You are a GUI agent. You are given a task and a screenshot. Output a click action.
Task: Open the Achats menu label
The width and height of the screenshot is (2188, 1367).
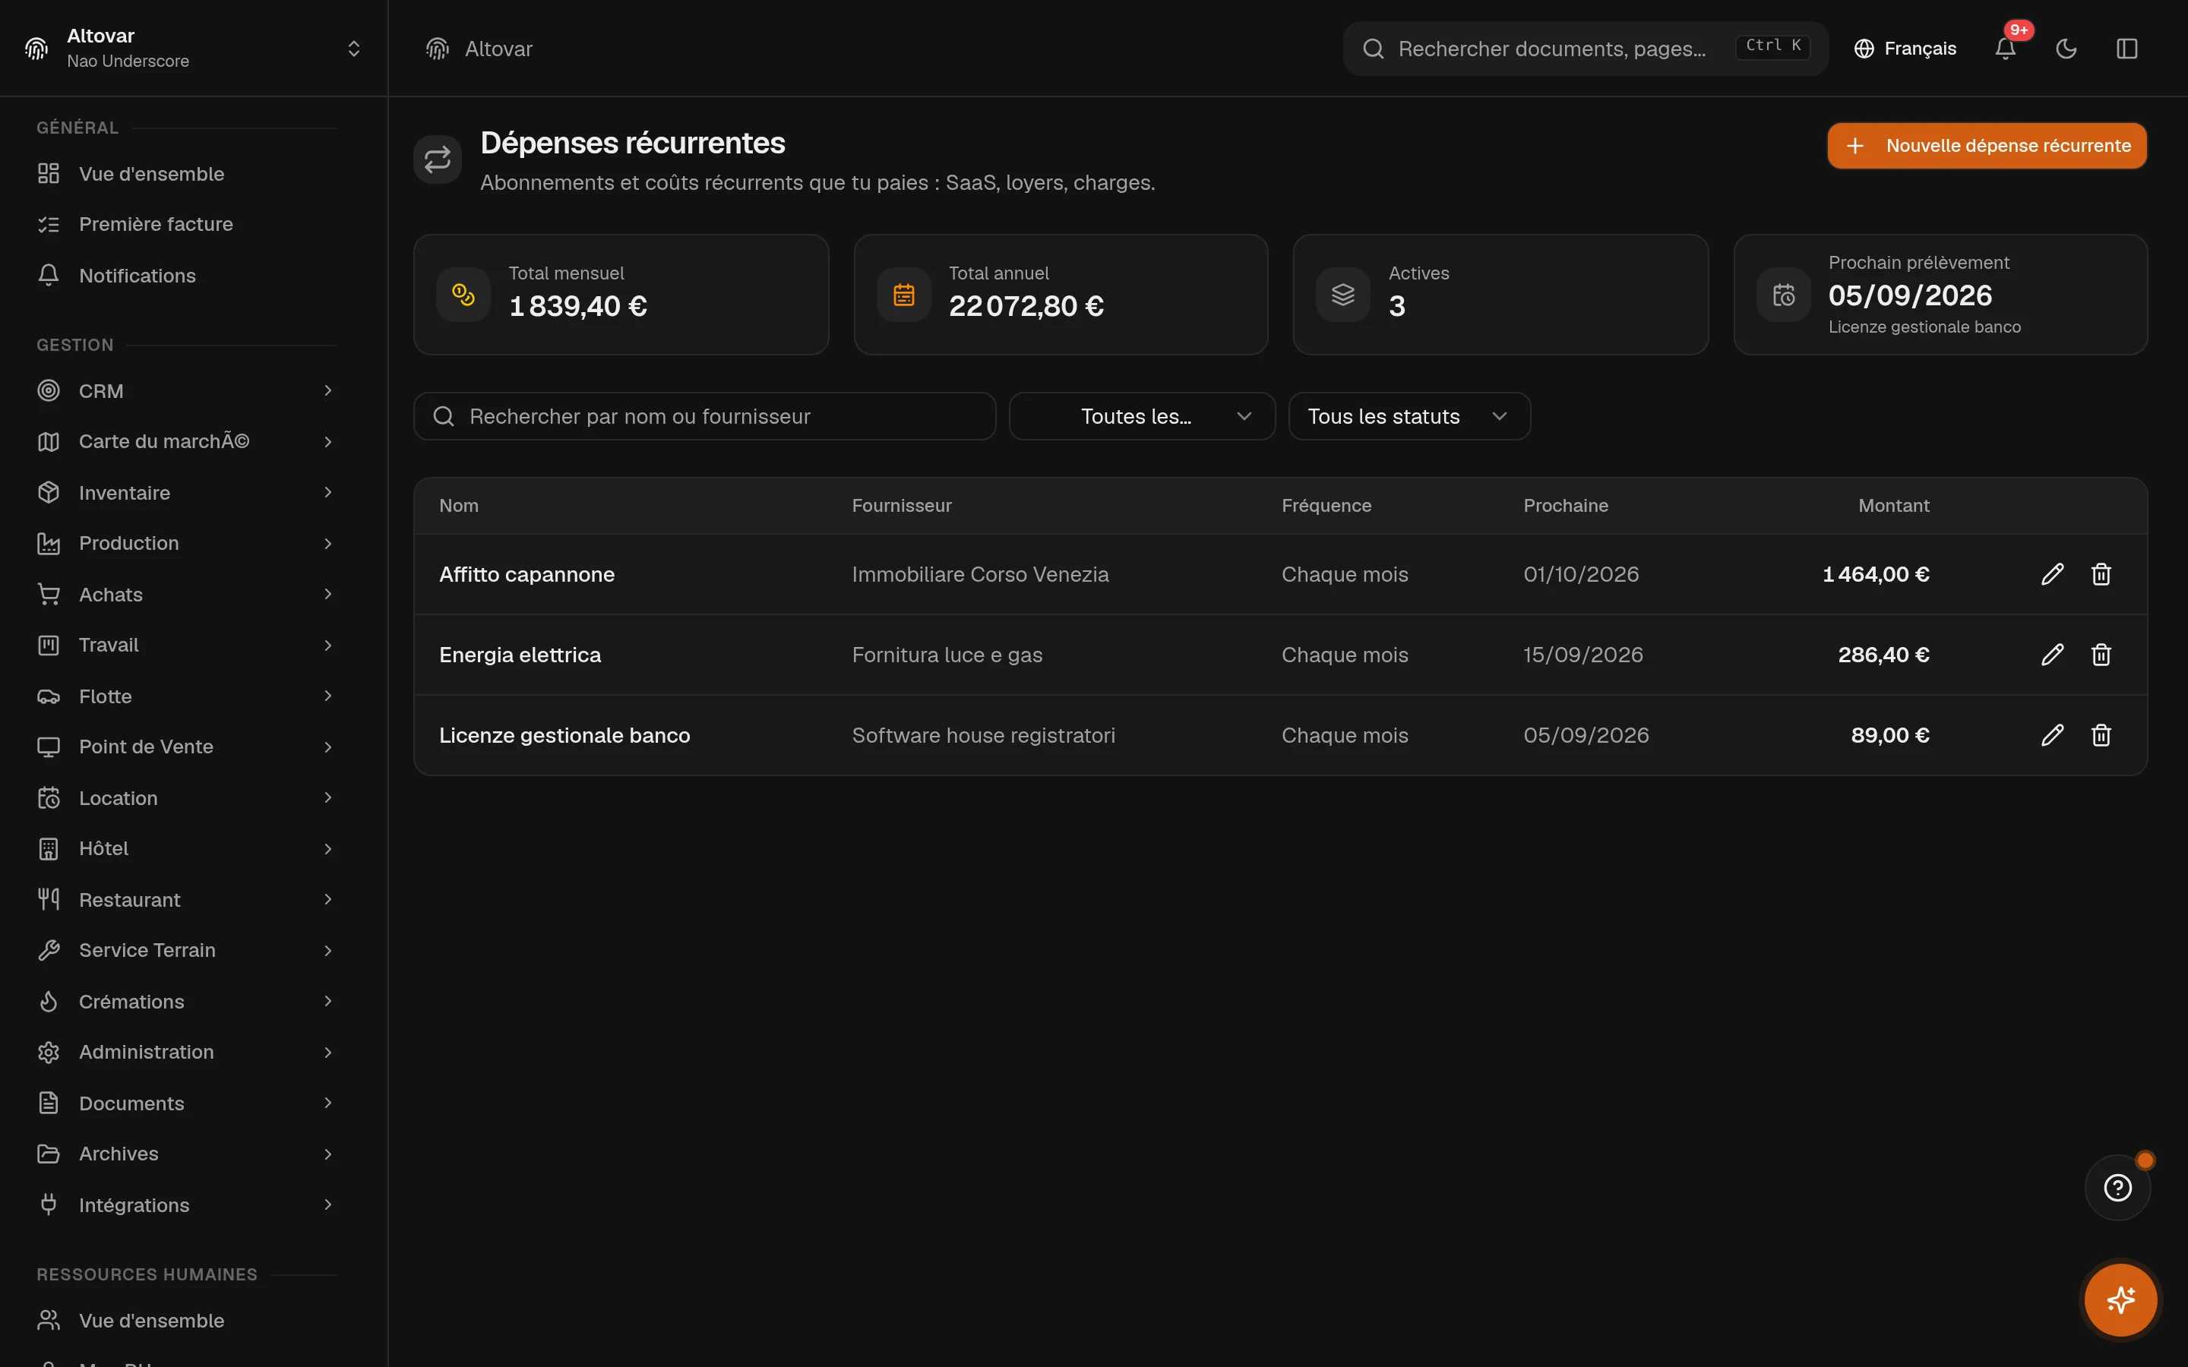[110, 595]
